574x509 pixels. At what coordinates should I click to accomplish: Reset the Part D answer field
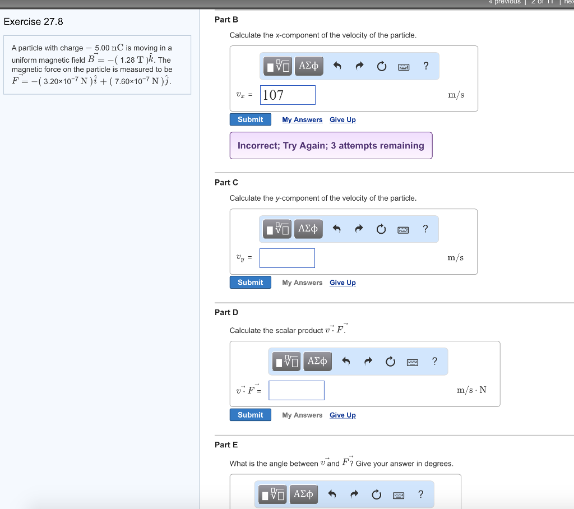[x=390, y=362]
